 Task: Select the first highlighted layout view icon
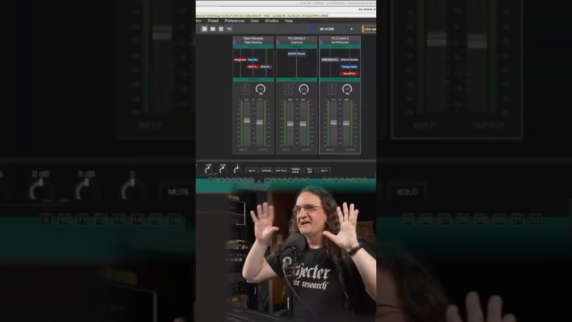pyautogui.click(x=204, y=29)
